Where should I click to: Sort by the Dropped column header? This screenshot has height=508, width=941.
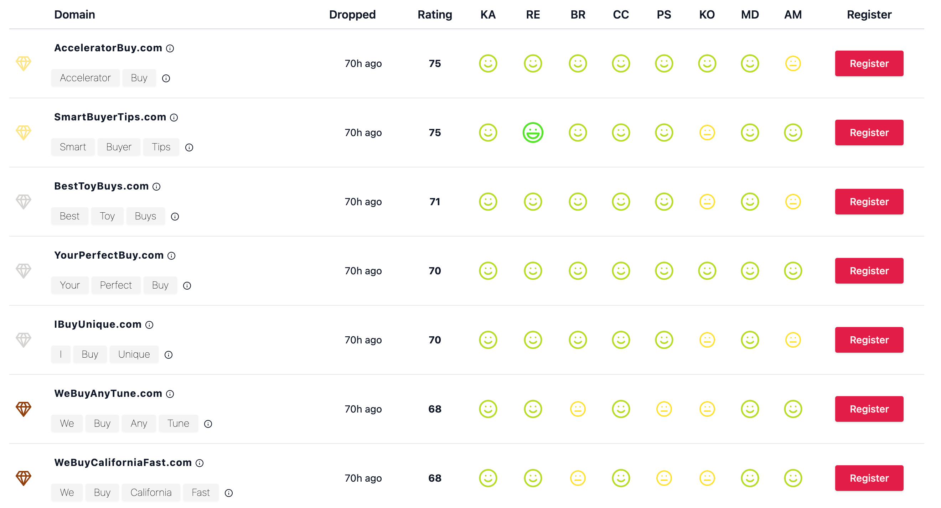click(352, 15)
